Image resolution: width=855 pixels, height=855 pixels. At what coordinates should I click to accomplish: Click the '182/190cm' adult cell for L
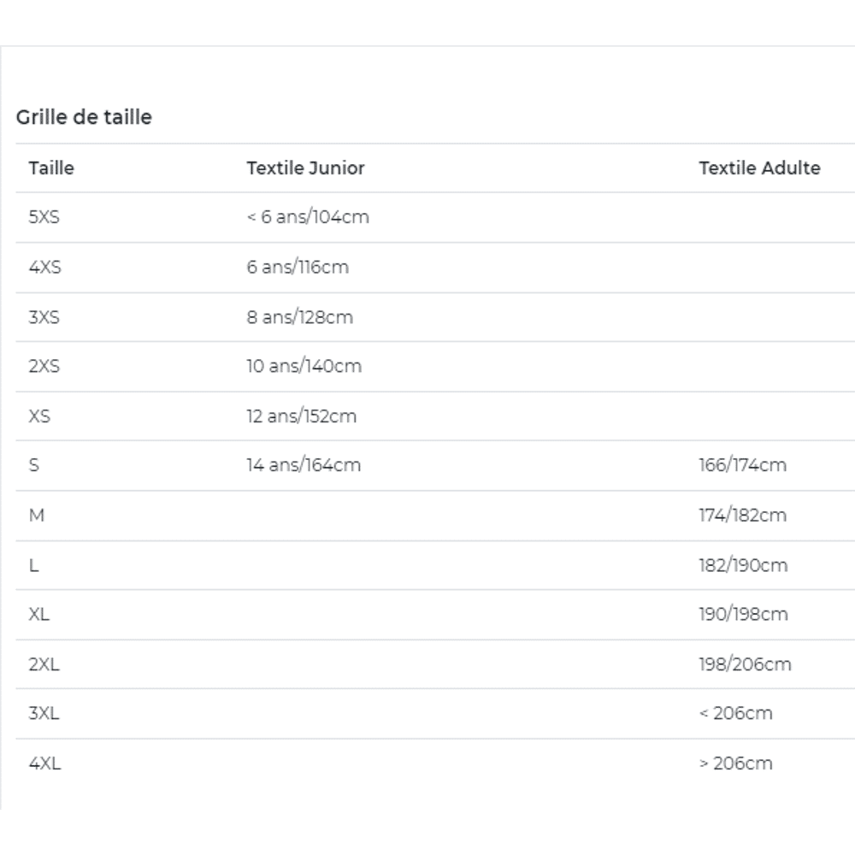click(743, 565)
